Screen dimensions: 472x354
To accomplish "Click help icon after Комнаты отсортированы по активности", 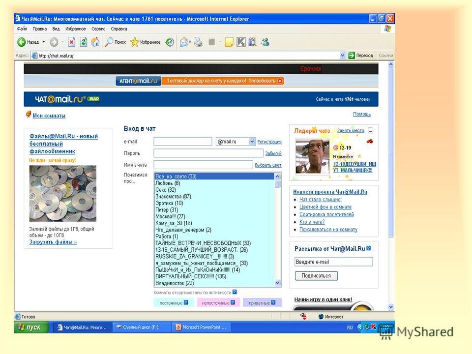I will tap(235, 292).
